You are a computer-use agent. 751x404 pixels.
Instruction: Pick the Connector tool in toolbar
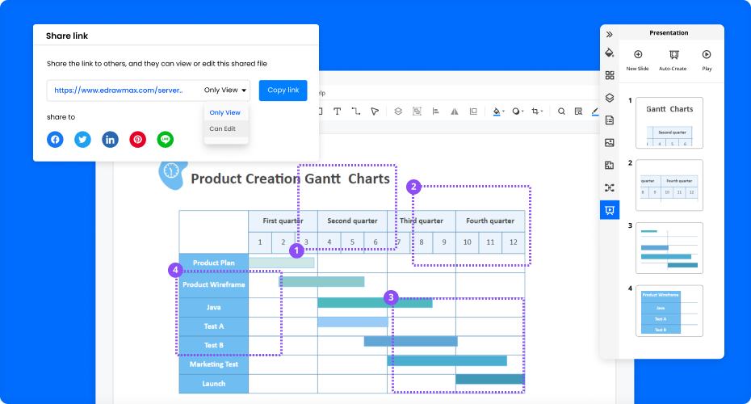click(x=355, y=112)
